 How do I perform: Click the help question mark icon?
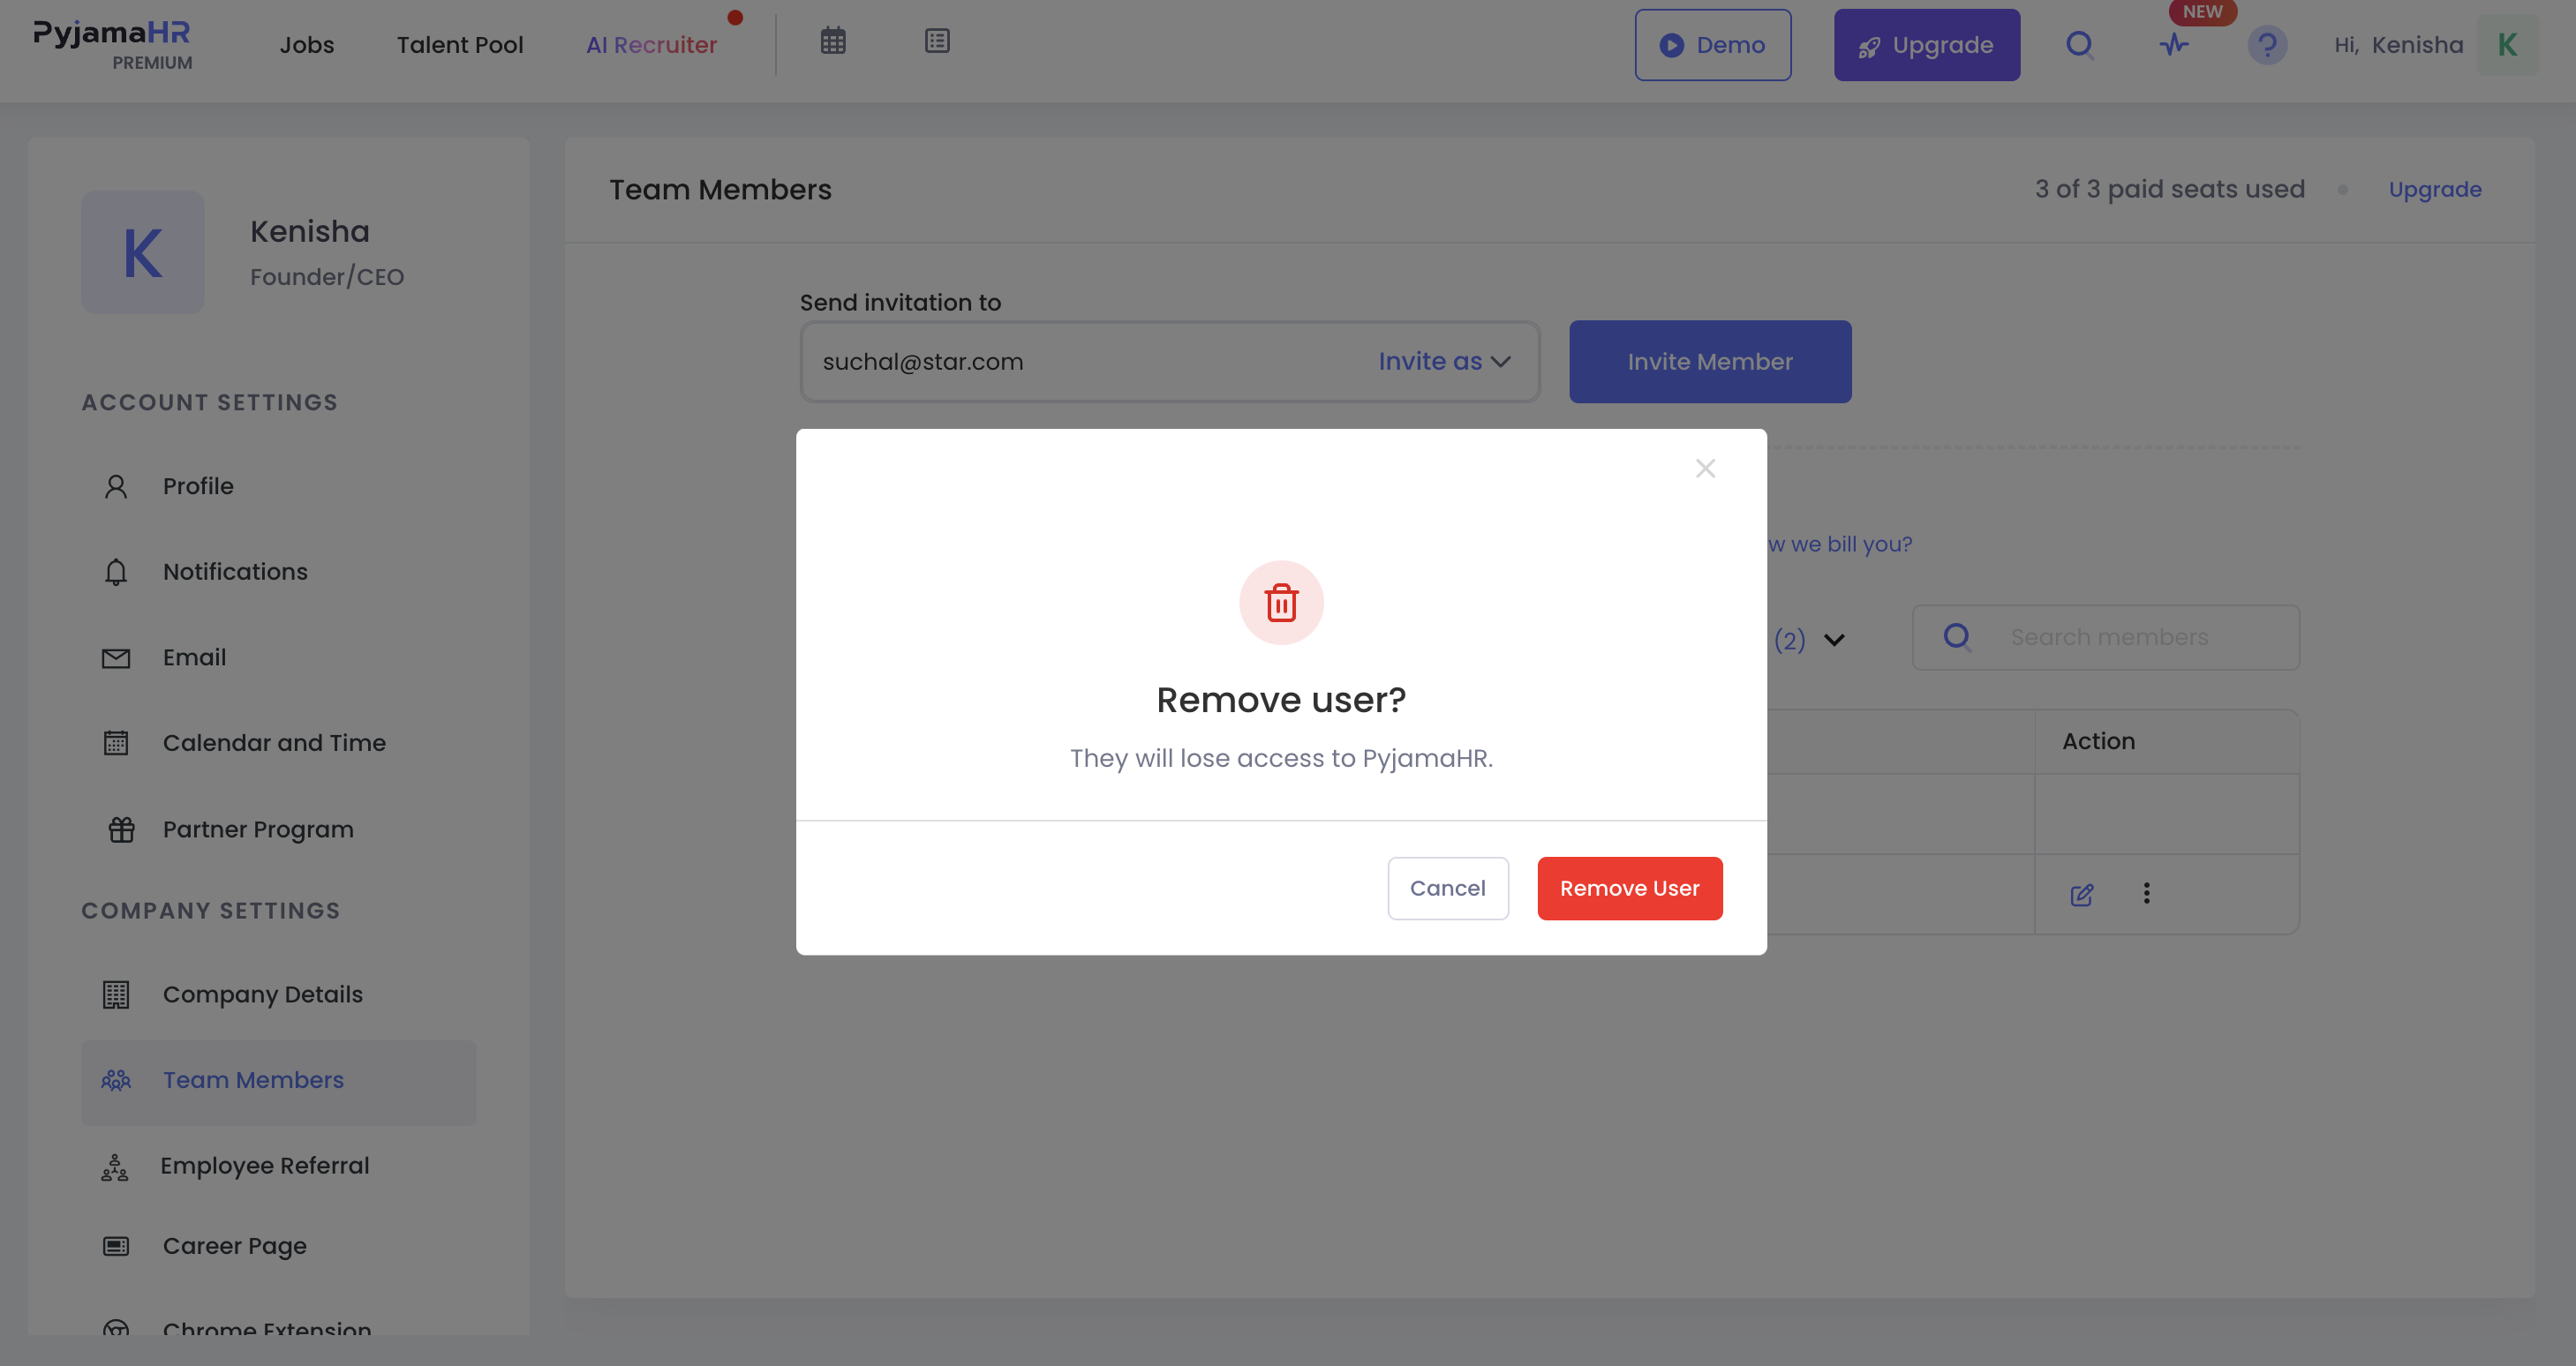(2267, 45)
